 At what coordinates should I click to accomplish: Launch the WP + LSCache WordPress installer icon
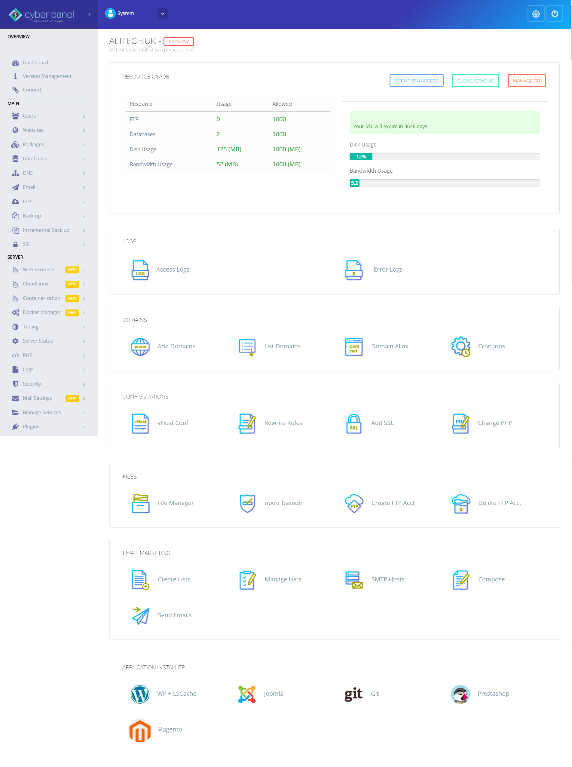[x=140, y=694]
